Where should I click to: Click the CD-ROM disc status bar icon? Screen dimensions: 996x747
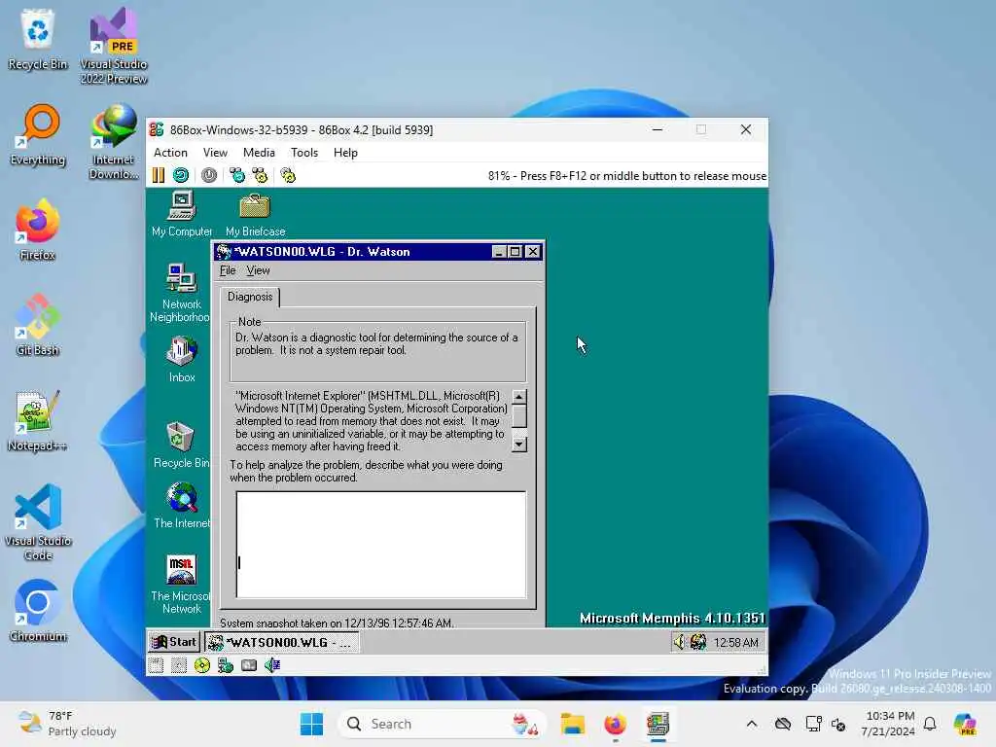[x=202, y=665]
